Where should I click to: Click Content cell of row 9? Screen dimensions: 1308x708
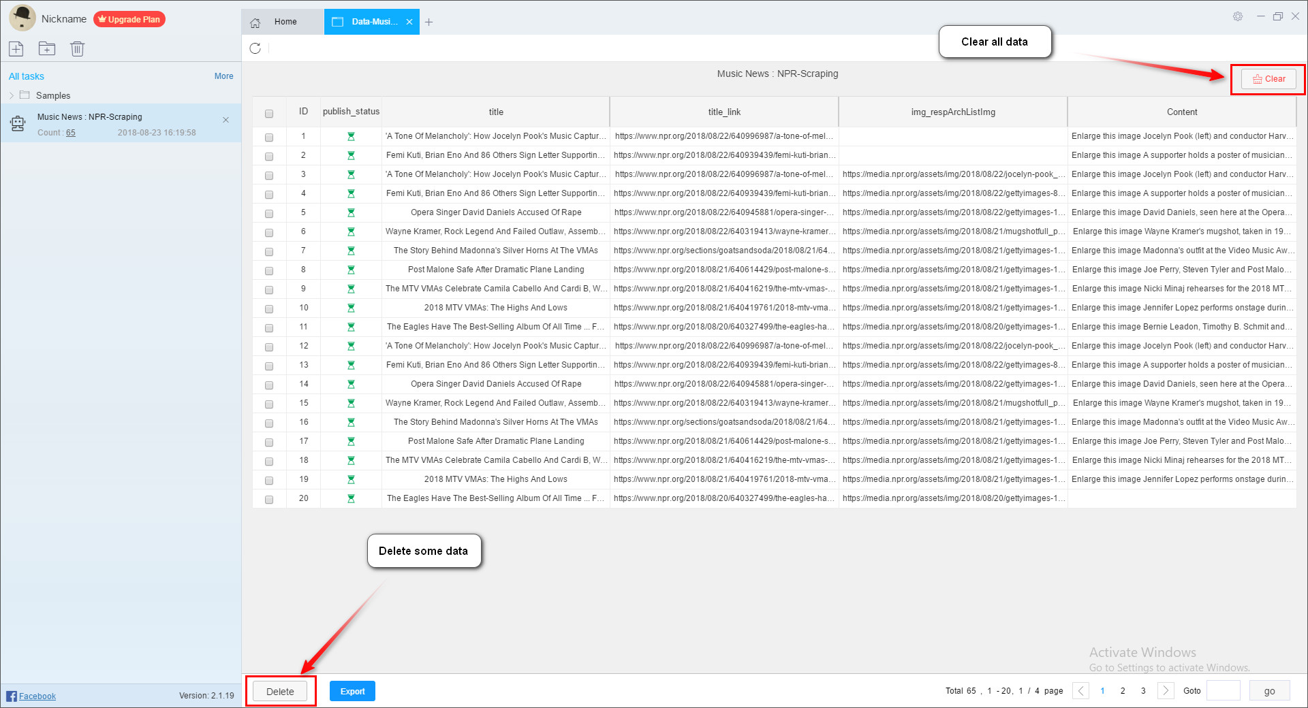pyautogui.click(x=1182, y=289)
